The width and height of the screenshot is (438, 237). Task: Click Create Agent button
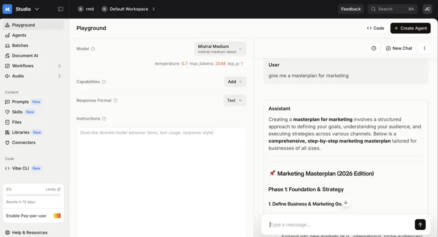[x=410, y=28]
